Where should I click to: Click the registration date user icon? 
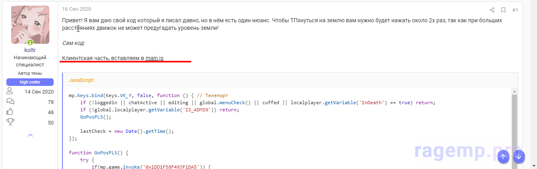pos(10,91)
